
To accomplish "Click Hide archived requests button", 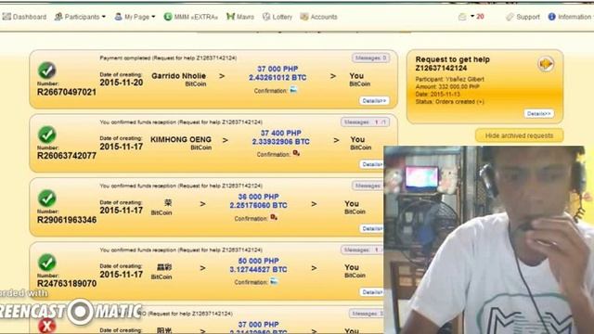I will pos(519,135).
